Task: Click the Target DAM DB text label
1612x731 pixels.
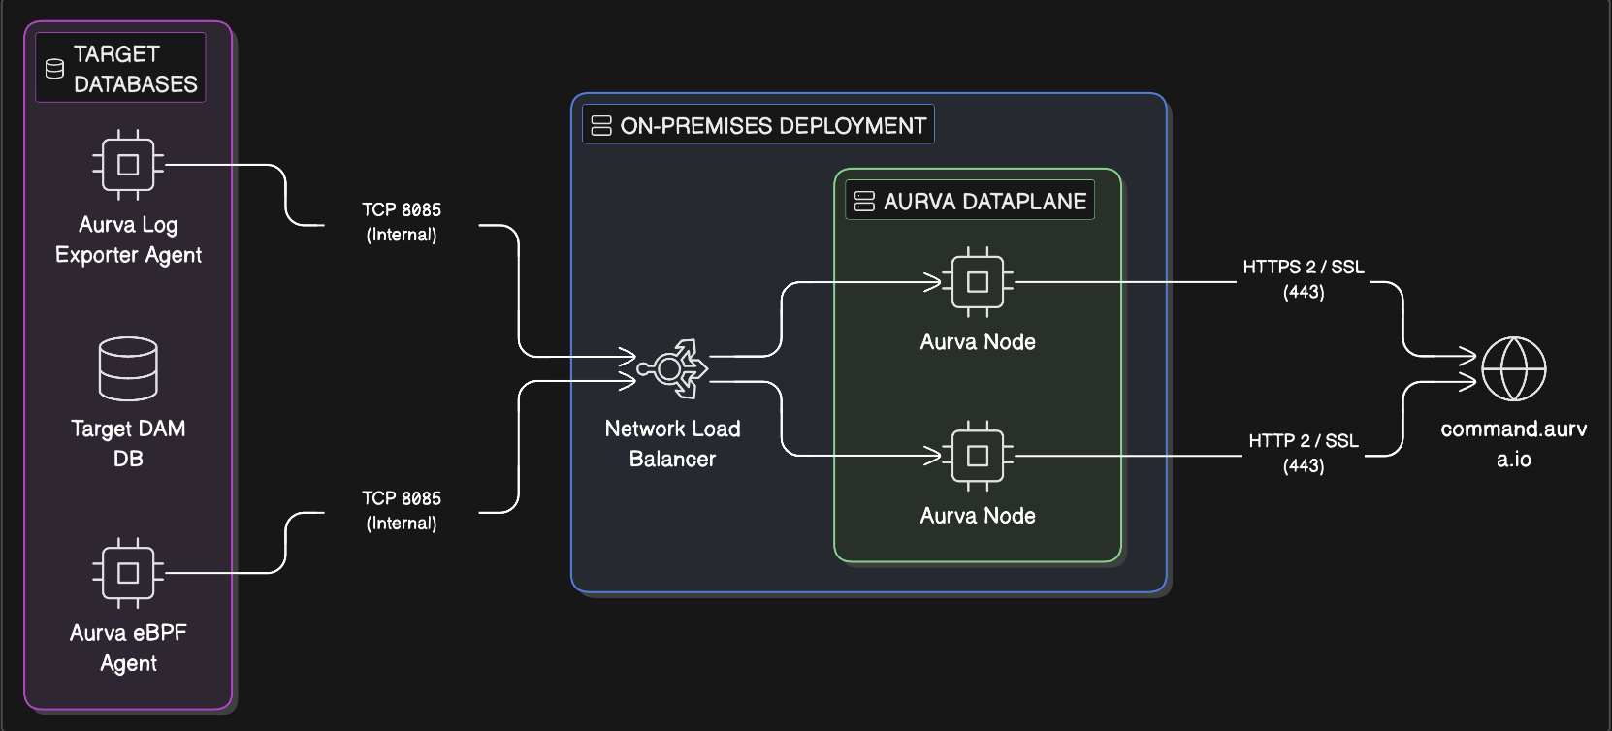Action: 128,443
